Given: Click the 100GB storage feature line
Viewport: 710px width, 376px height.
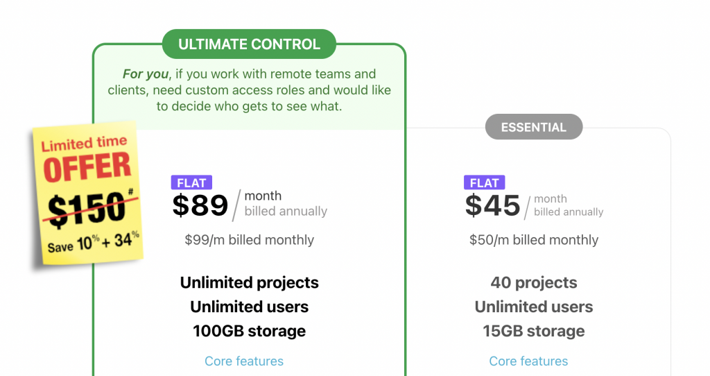Looking at the screenshot, I should [x=249, y=331].
